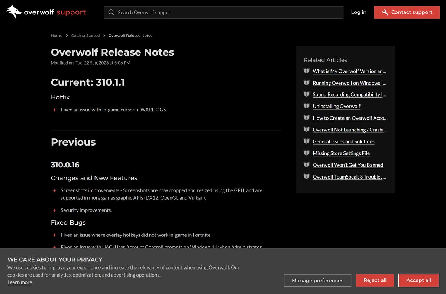Open How to Create an Overwolf Account article
446x294 pixels.
pyautogui.click(x=350, y=118)
